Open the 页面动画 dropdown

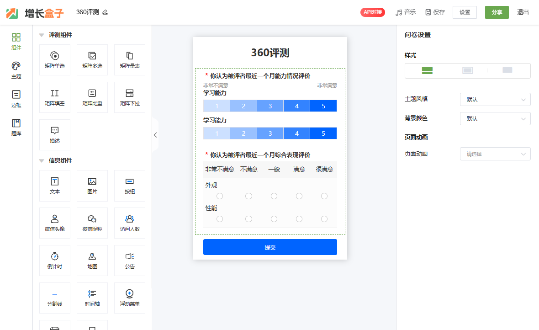click(x=495, y=154)
